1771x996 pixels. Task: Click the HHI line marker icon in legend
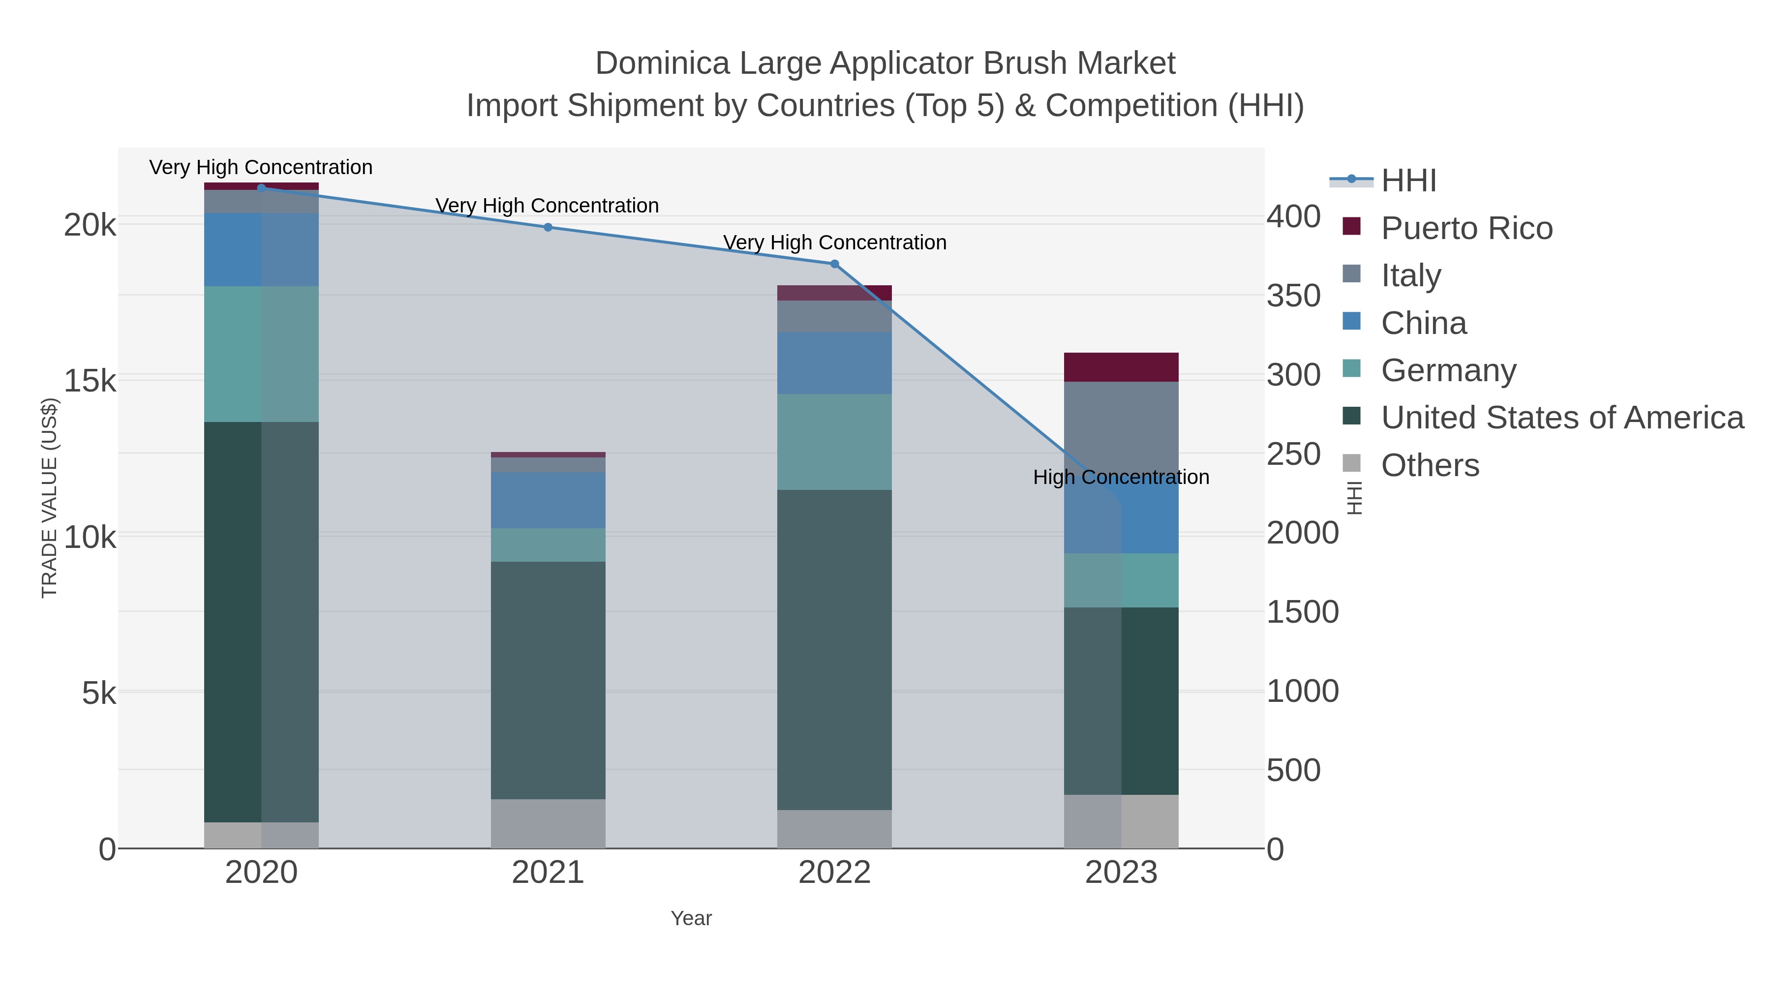[1351, 180]
